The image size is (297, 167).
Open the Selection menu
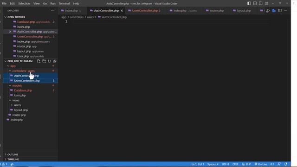tap(24, 3)
